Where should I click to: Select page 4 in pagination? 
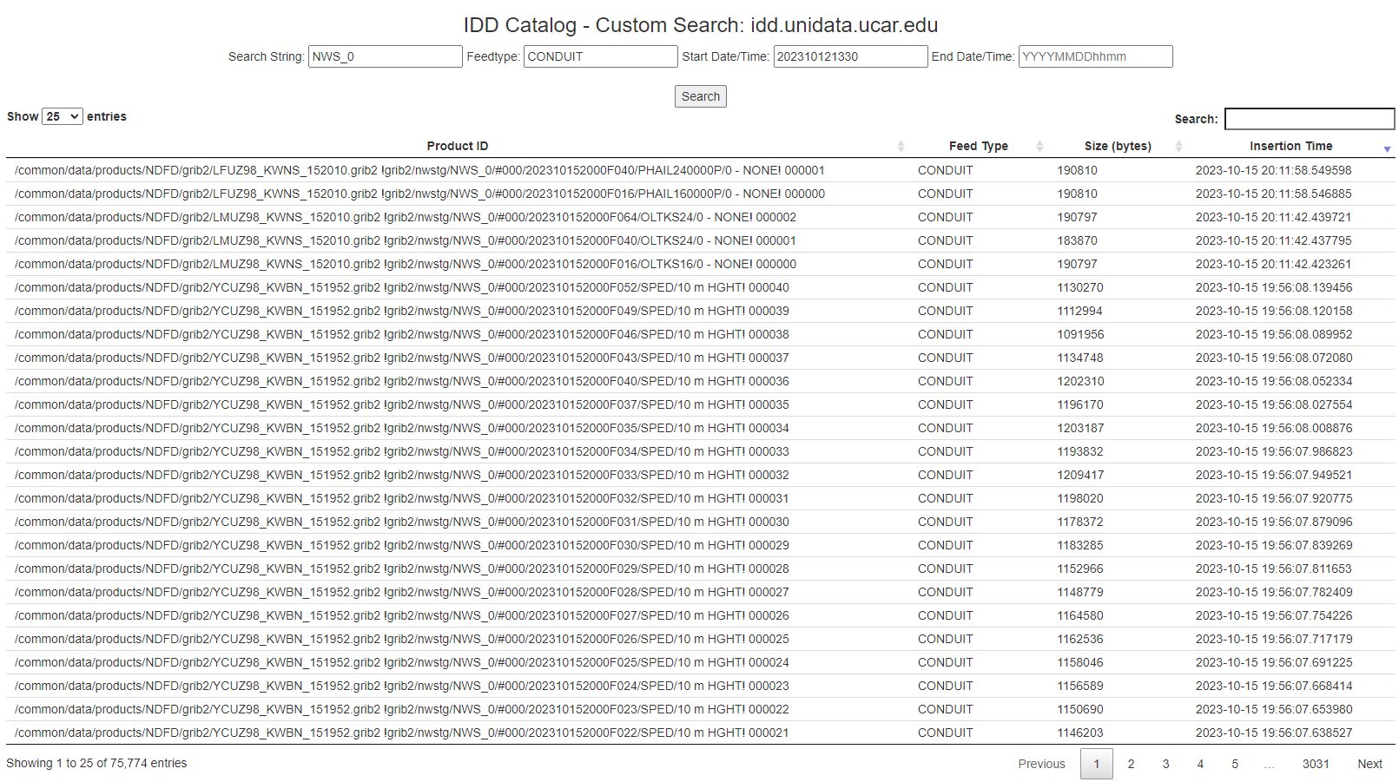1200,764
